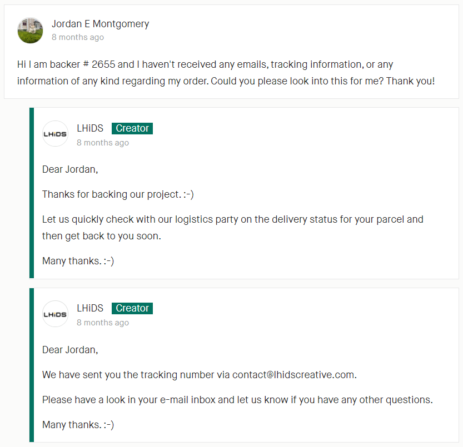Screen dimensions: 463x447
Task: Click the paragraph about checking the logistics party
Action: coord(233,228)
